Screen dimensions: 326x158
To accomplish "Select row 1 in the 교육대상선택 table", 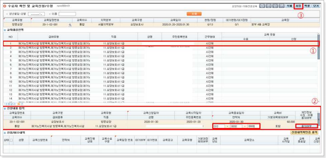I will pos(161,43).
